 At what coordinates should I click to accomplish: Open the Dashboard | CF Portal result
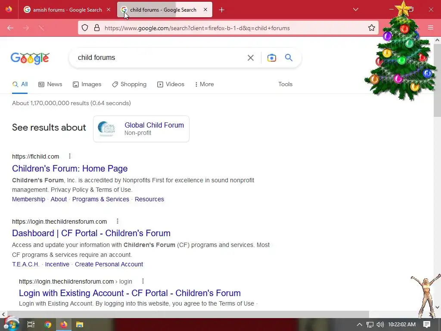91,233
